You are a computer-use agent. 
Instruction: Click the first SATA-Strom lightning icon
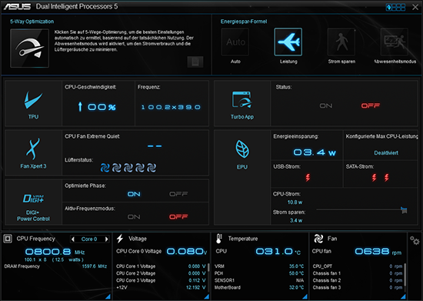coord(374,177)
